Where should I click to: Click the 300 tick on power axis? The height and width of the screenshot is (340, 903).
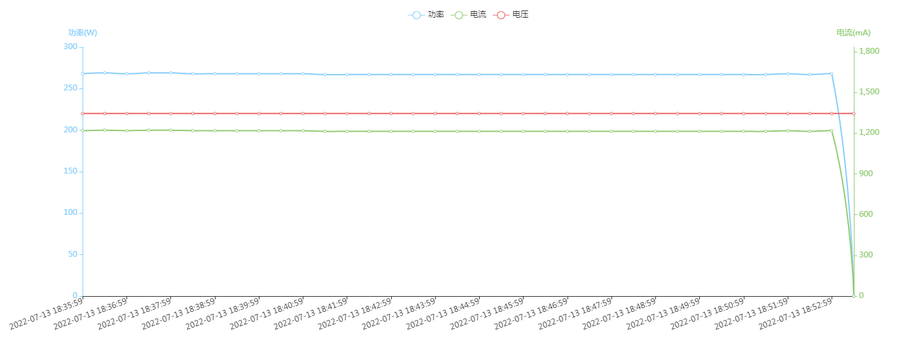click(x=70, y=47)
